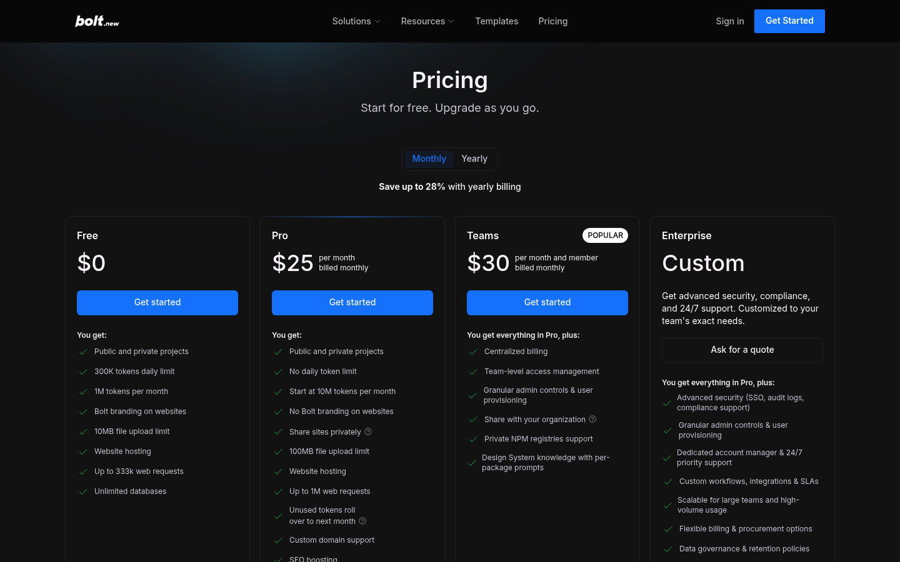Open the Pricing nav link
This screenshot has height=562, width=900.
click(553, 21)
